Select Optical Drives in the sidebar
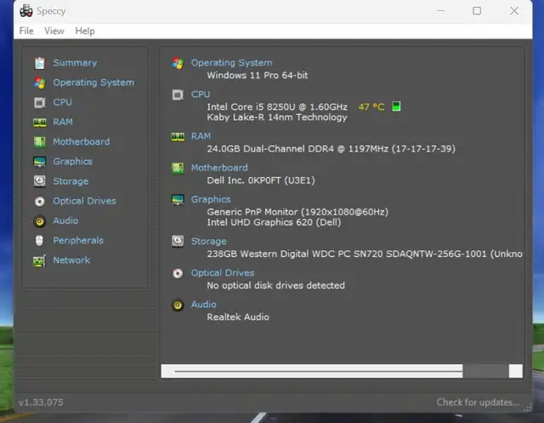Viewport: 544px width, 423px height. coord(84,201)
